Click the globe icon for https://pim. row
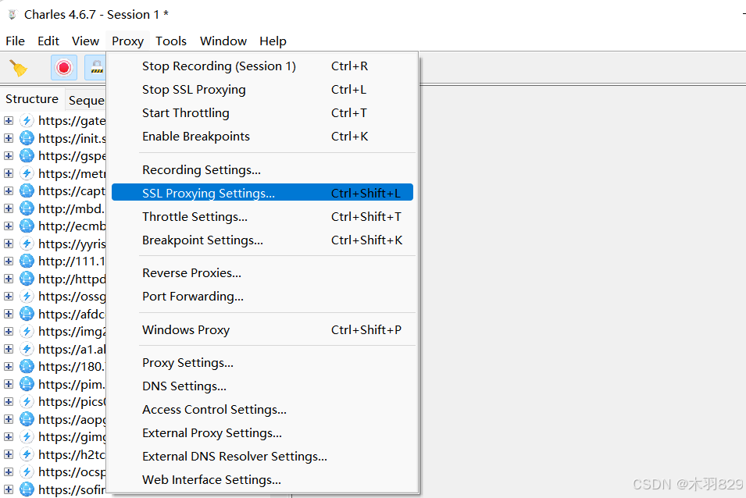 click(27, 384)
